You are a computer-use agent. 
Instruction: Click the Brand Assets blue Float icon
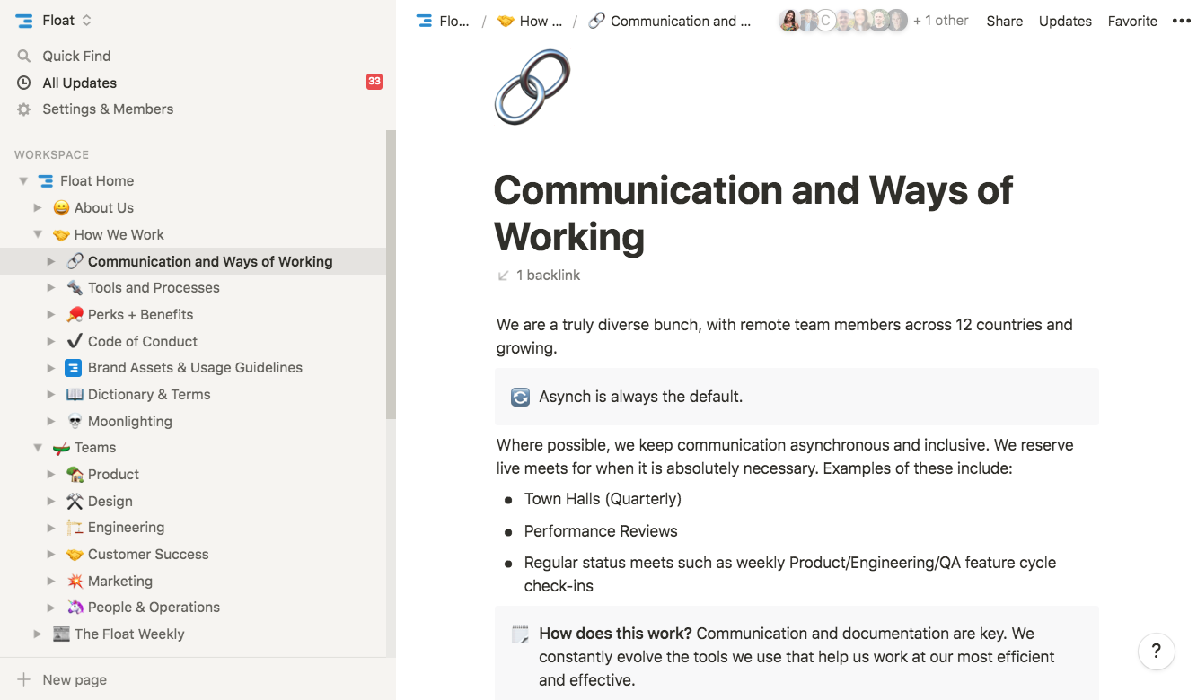tap(75, 368)
